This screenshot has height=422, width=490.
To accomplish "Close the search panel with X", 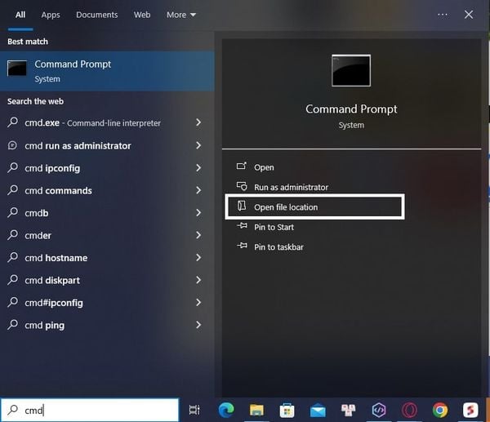I will [469, 15].
